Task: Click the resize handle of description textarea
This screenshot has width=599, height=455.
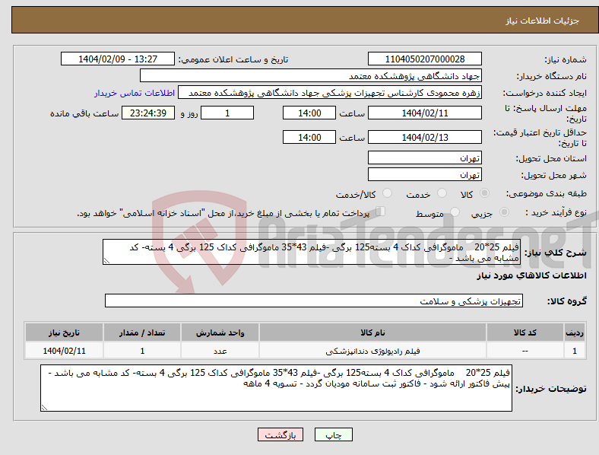Action: coord(106,261)
